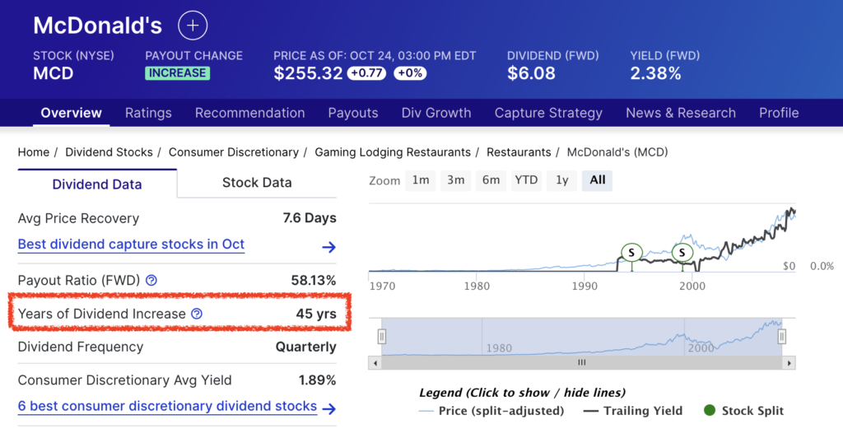
Task: Click the INCREASE payout change badge
Action: tap(178, 73)
